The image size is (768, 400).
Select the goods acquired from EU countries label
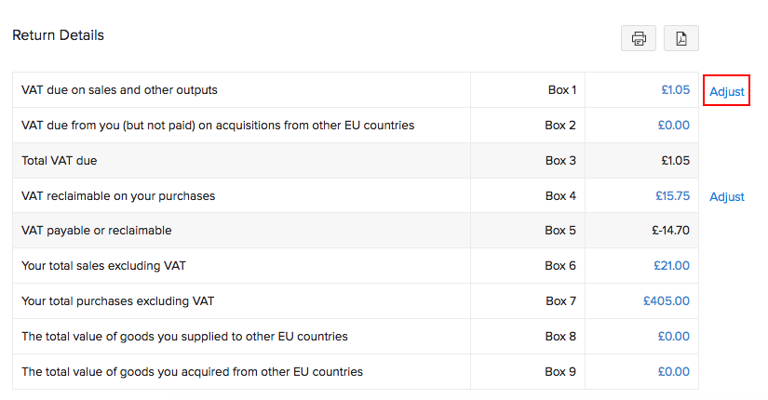192,371
